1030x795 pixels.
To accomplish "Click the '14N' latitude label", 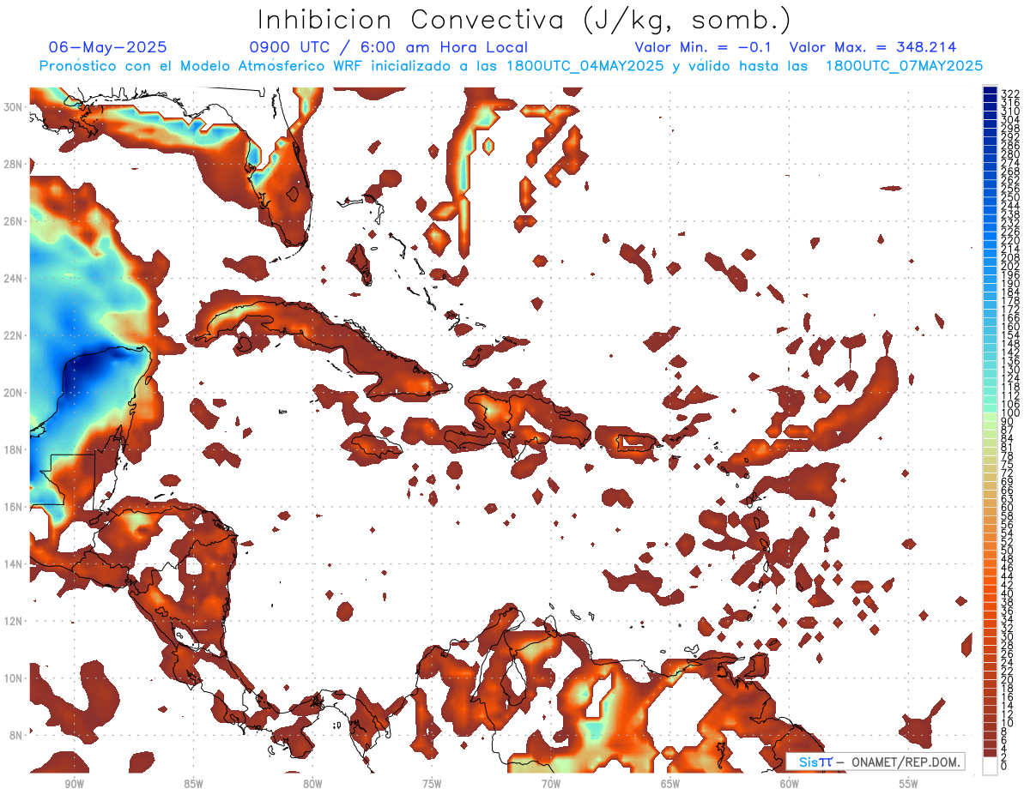I will tap(13, 563).
